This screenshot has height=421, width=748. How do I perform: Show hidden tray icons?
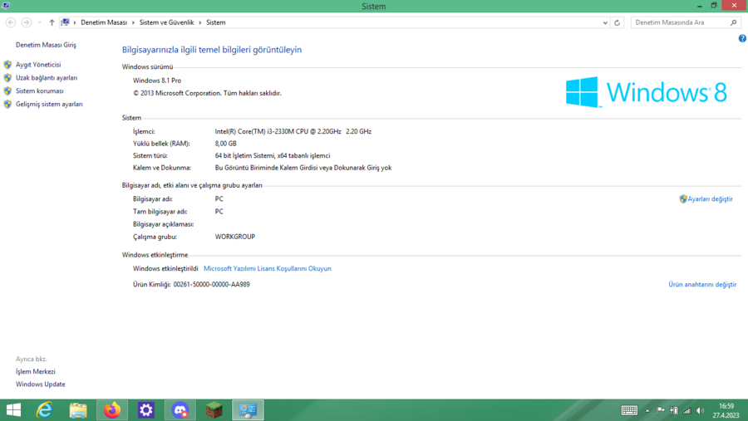click(x=647, y=410)
